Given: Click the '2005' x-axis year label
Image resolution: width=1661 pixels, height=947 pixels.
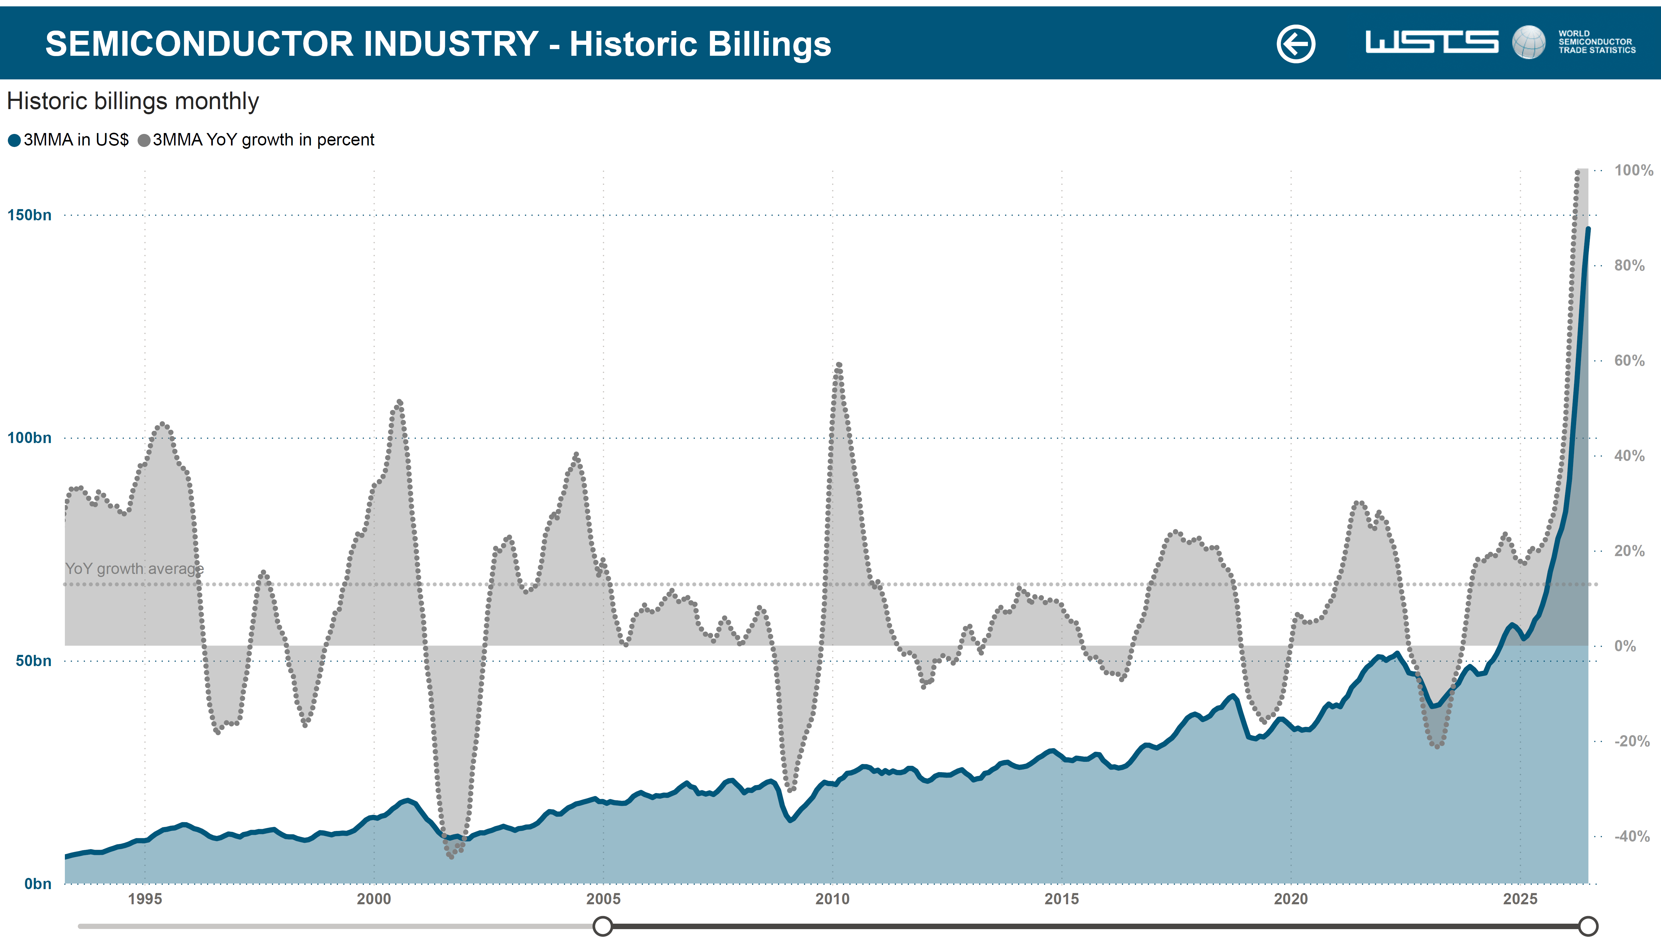Looking at the screenshot, I should [x=603, y=899].
